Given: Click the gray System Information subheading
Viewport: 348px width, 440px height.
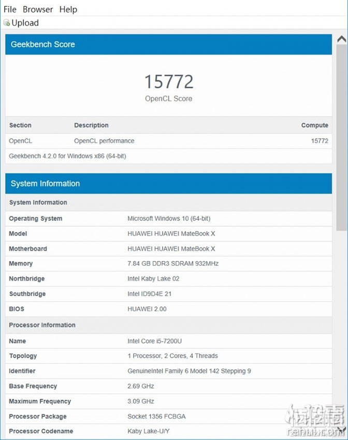Looking at the screenshot, I should pos(38,202).
